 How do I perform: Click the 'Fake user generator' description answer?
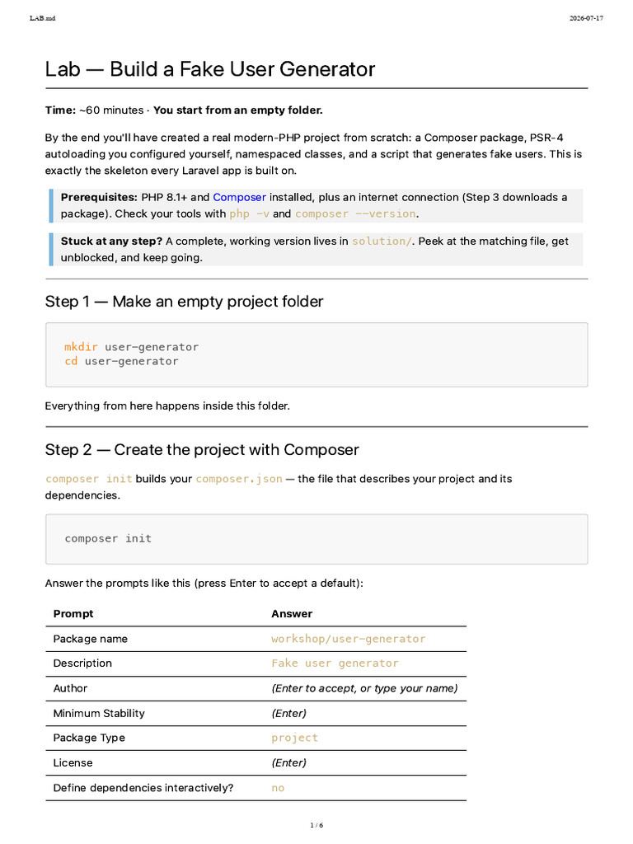click(335, 663)
